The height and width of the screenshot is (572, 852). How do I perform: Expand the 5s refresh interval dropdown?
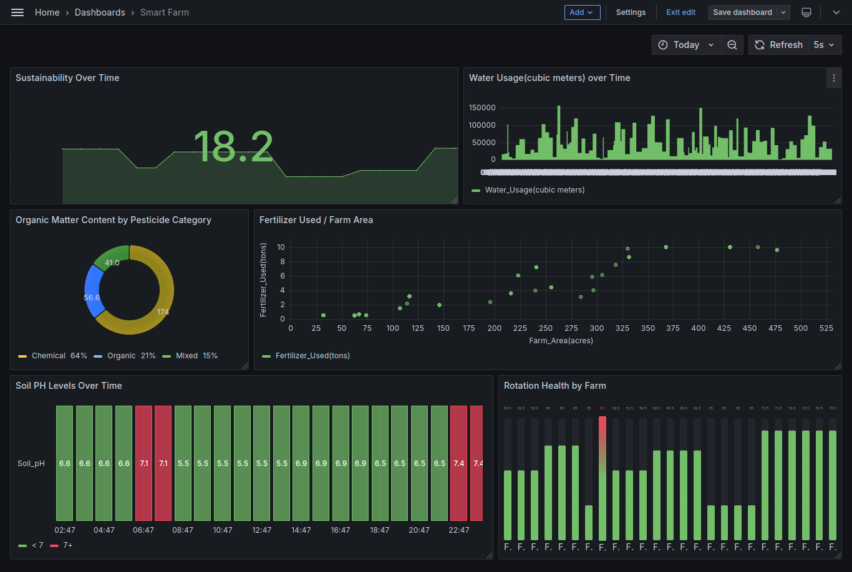pos(825,45)
